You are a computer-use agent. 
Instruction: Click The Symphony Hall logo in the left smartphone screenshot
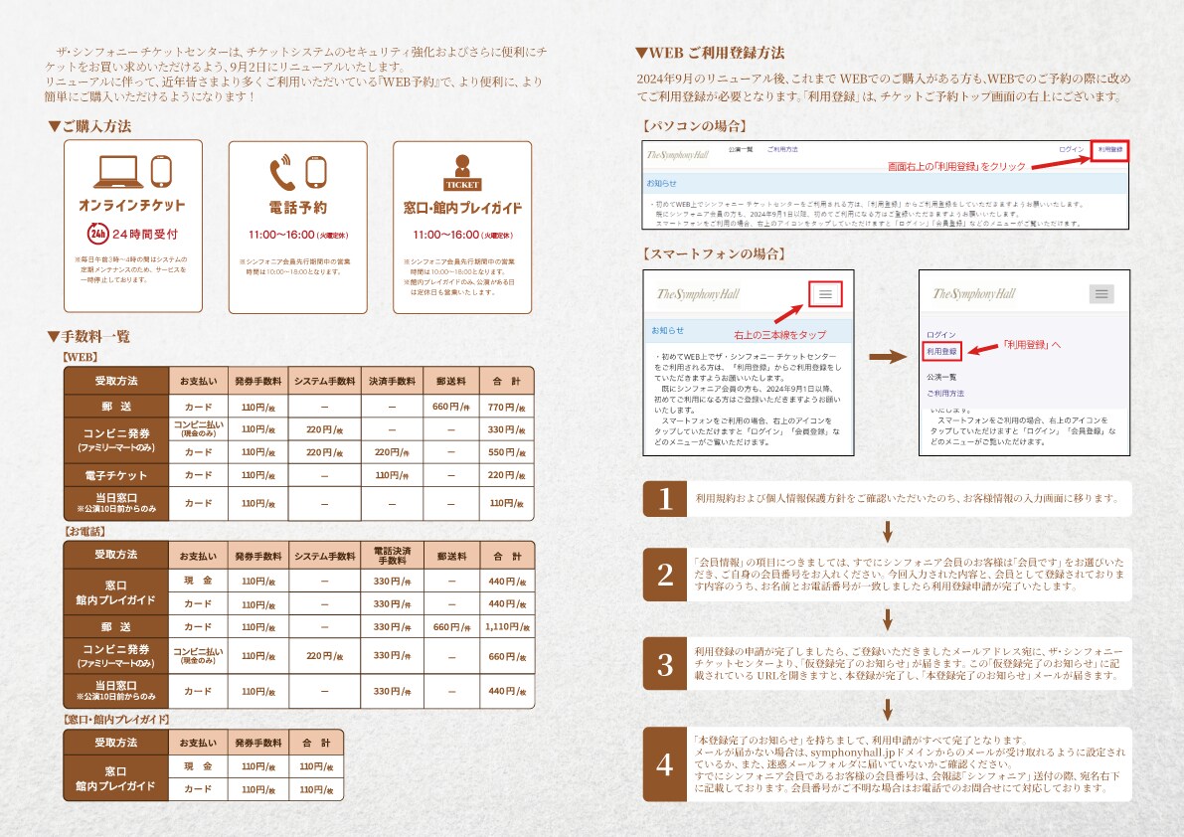point(698,294)
